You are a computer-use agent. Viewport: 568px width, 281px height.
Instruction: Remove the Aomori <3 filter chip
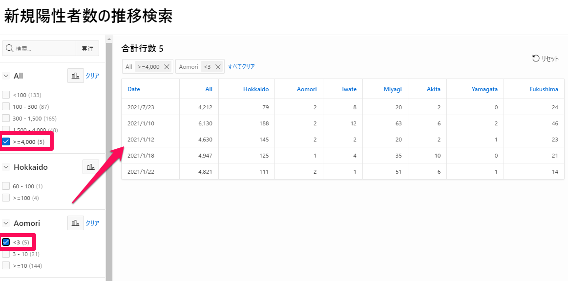[x=218, y=66]
